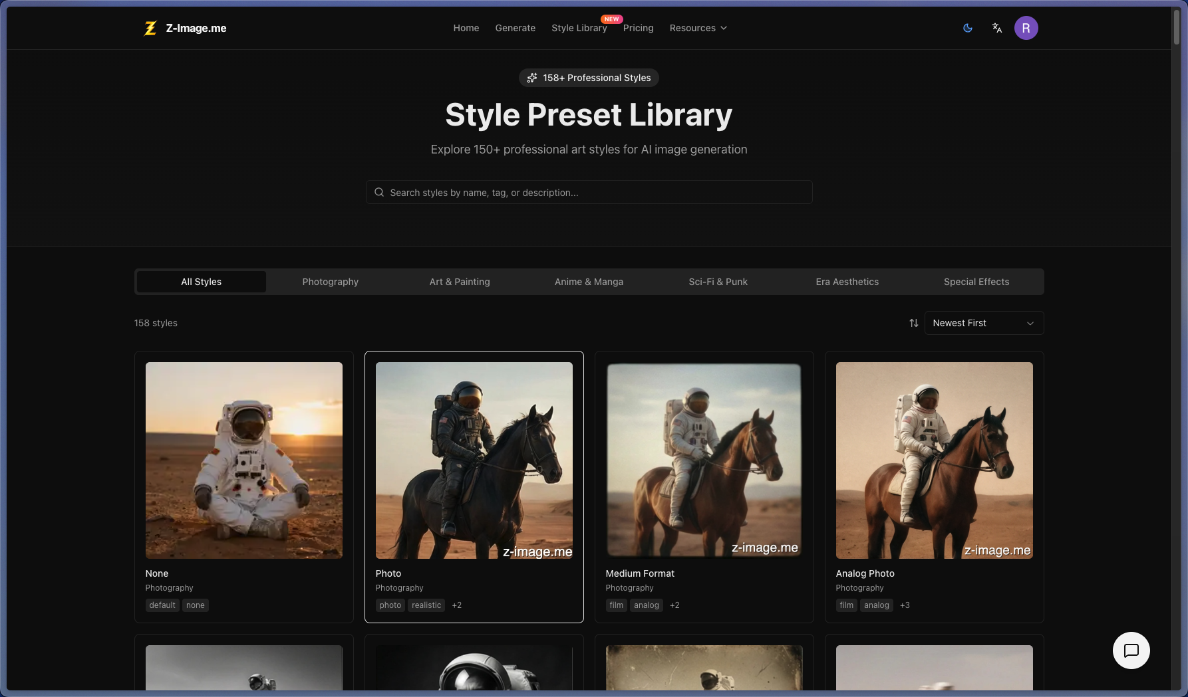Open the Newest First sort dropdown
The width and height of the screenshot is (1188, 697).
pyautogui.click(x=984, y=323)
